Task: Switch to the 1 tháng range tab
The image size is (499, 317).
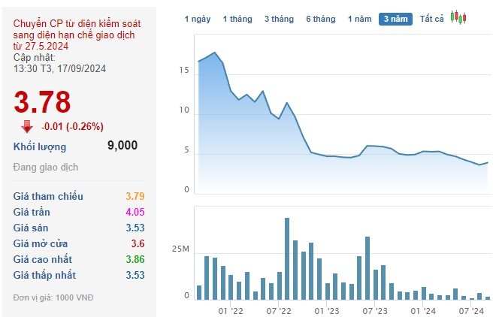Action: (x=237, y=18)
